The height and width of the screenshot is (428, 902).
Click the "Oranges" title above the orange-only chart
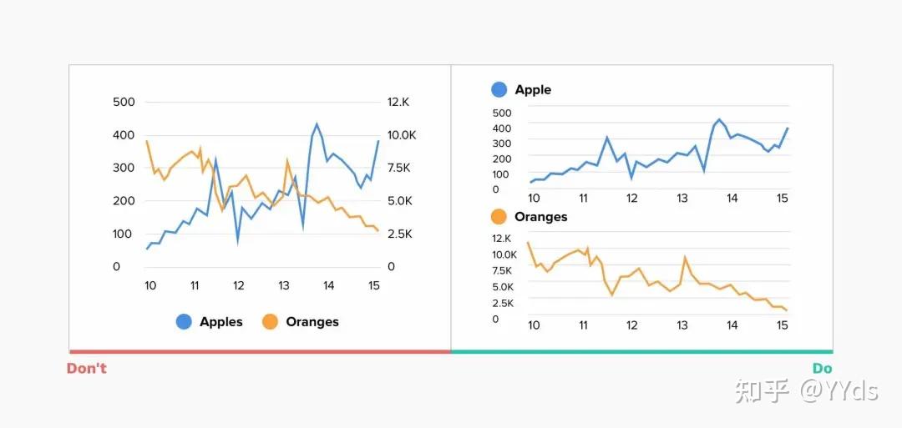[x=540, y=217]
